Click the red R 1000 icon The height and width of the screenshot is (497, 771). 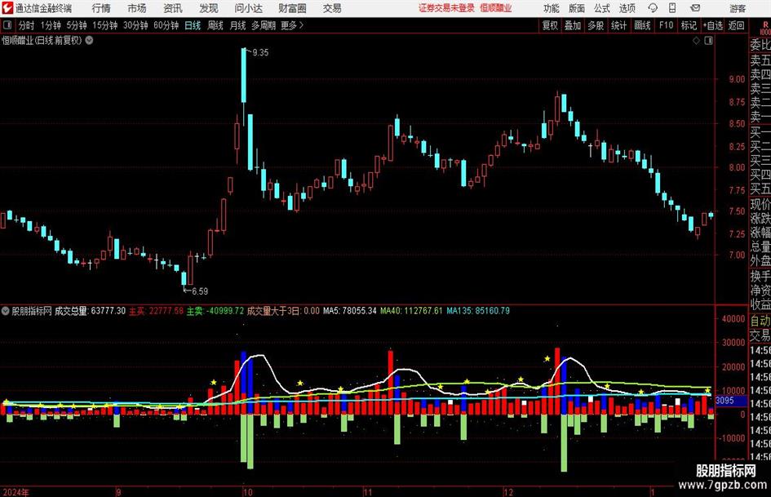[x=765, y=29]
